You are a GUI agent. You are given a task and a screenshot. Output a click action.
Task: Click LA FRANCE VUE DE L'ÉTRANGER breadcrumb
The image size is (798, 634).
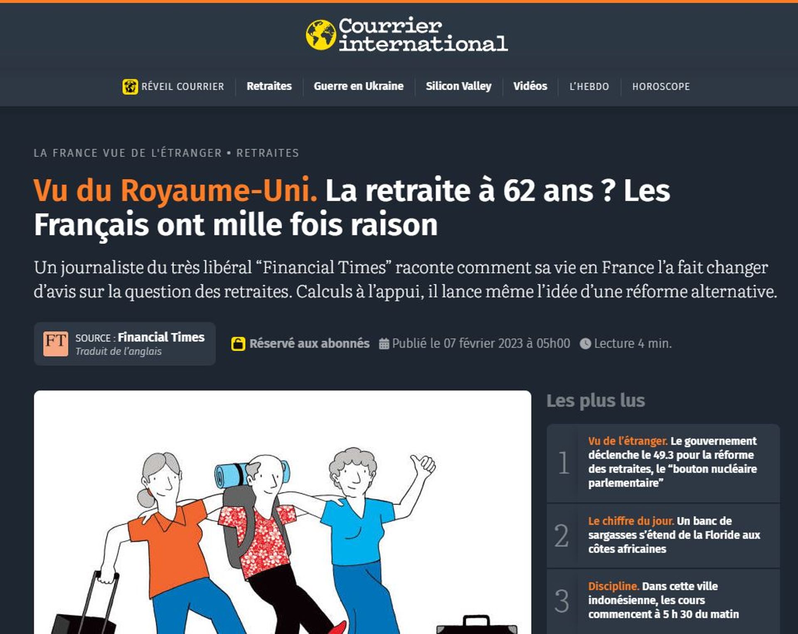pos(128,153)
